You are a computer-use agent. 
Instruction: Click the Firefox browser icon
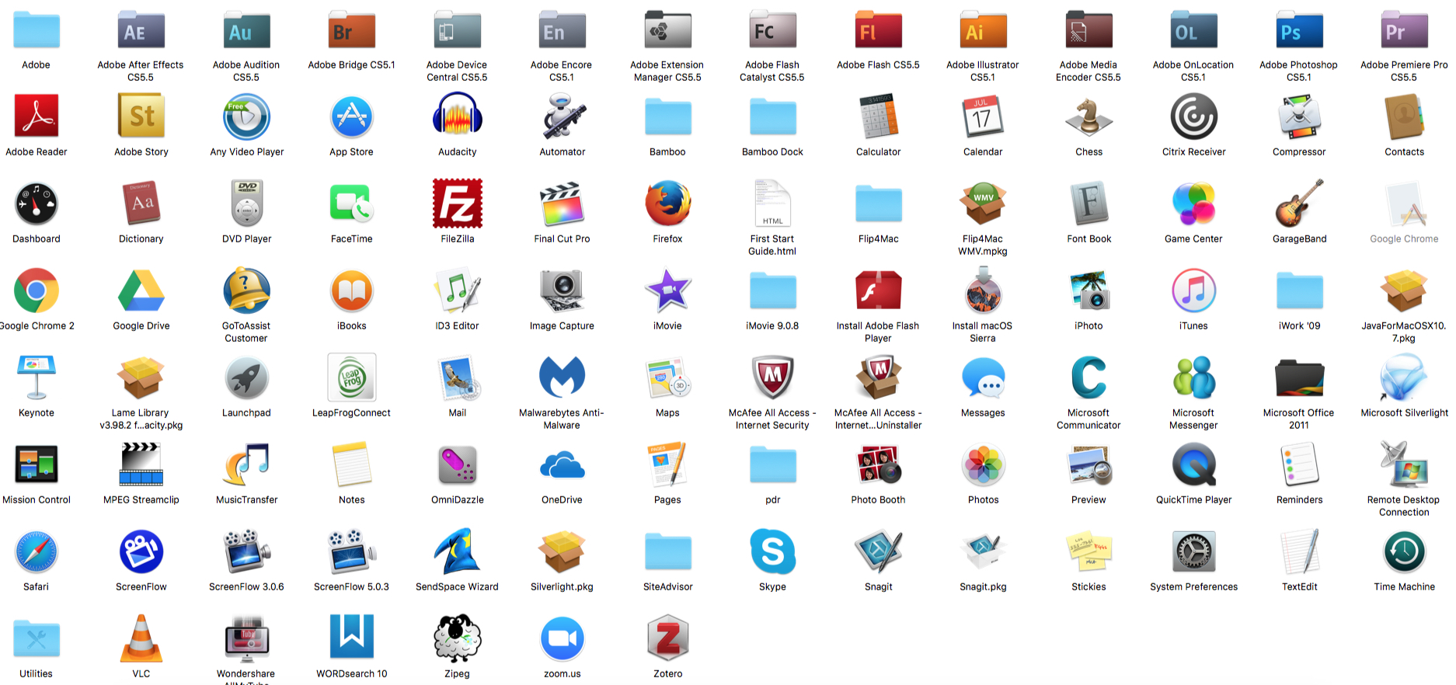(667, 203)
